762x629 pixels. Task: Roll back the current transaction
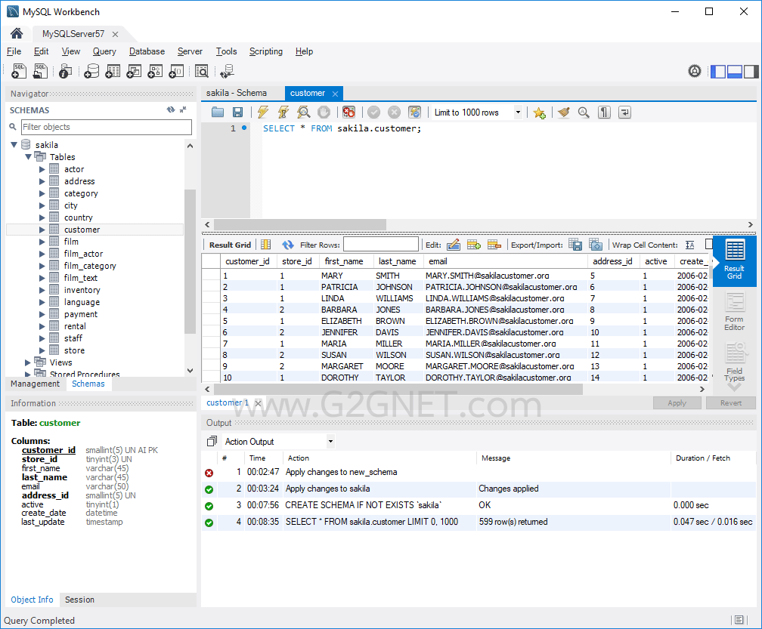(394, 113)
